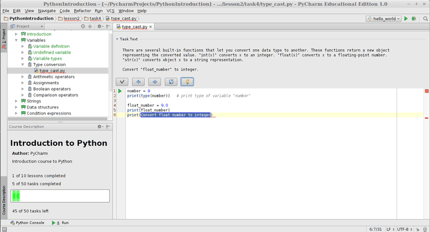Collapse all in Project panel

point(90,26)
